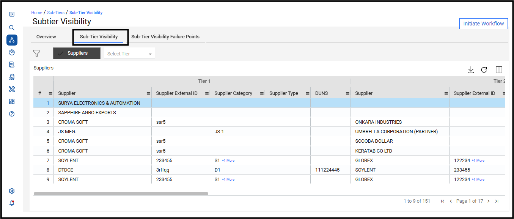Expand the Select Tier dropdown
Image resolution: width=514 pixels, height=219 pixels.
[129, 54]
